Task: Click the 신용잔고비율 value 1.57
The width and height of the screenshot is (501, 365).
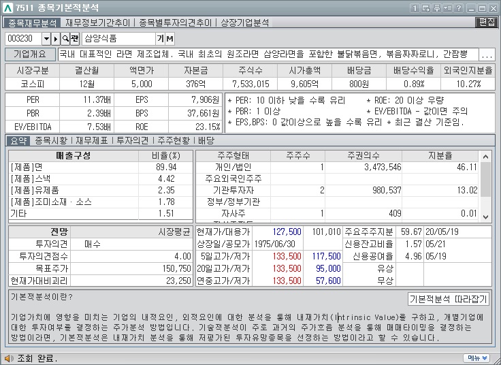Action: pyautogui.click(x=413, y=244)
